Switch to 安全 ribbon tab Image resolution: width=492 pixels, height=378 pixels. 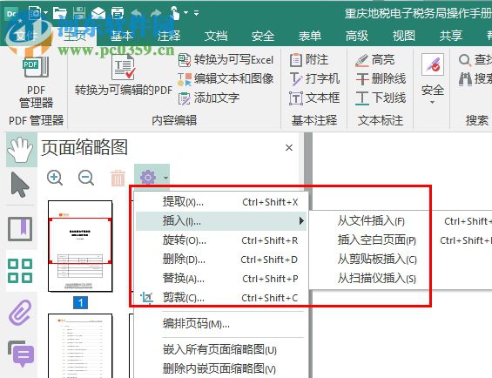click(263, 36)
